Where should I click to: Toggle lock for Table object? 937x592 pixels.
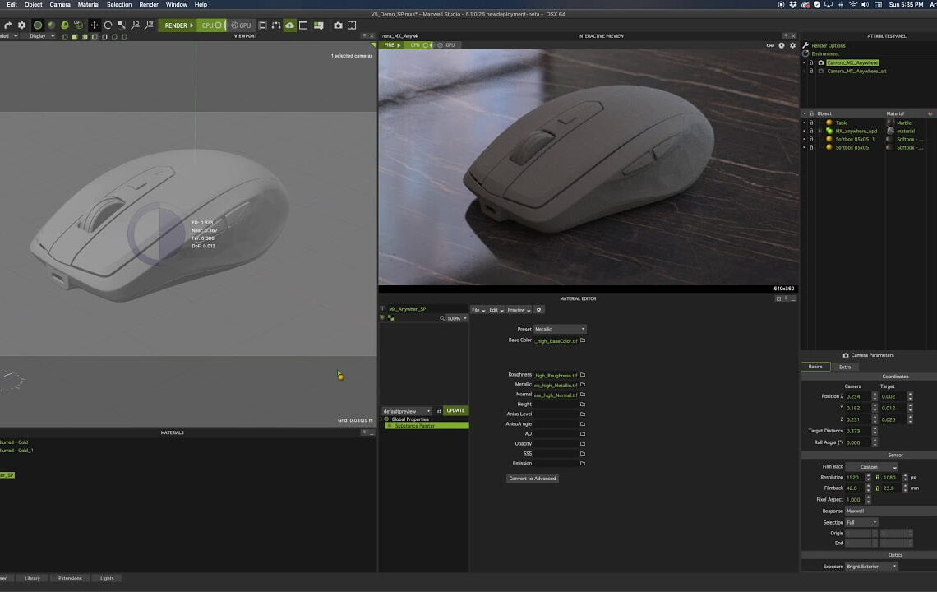point(811,123)
